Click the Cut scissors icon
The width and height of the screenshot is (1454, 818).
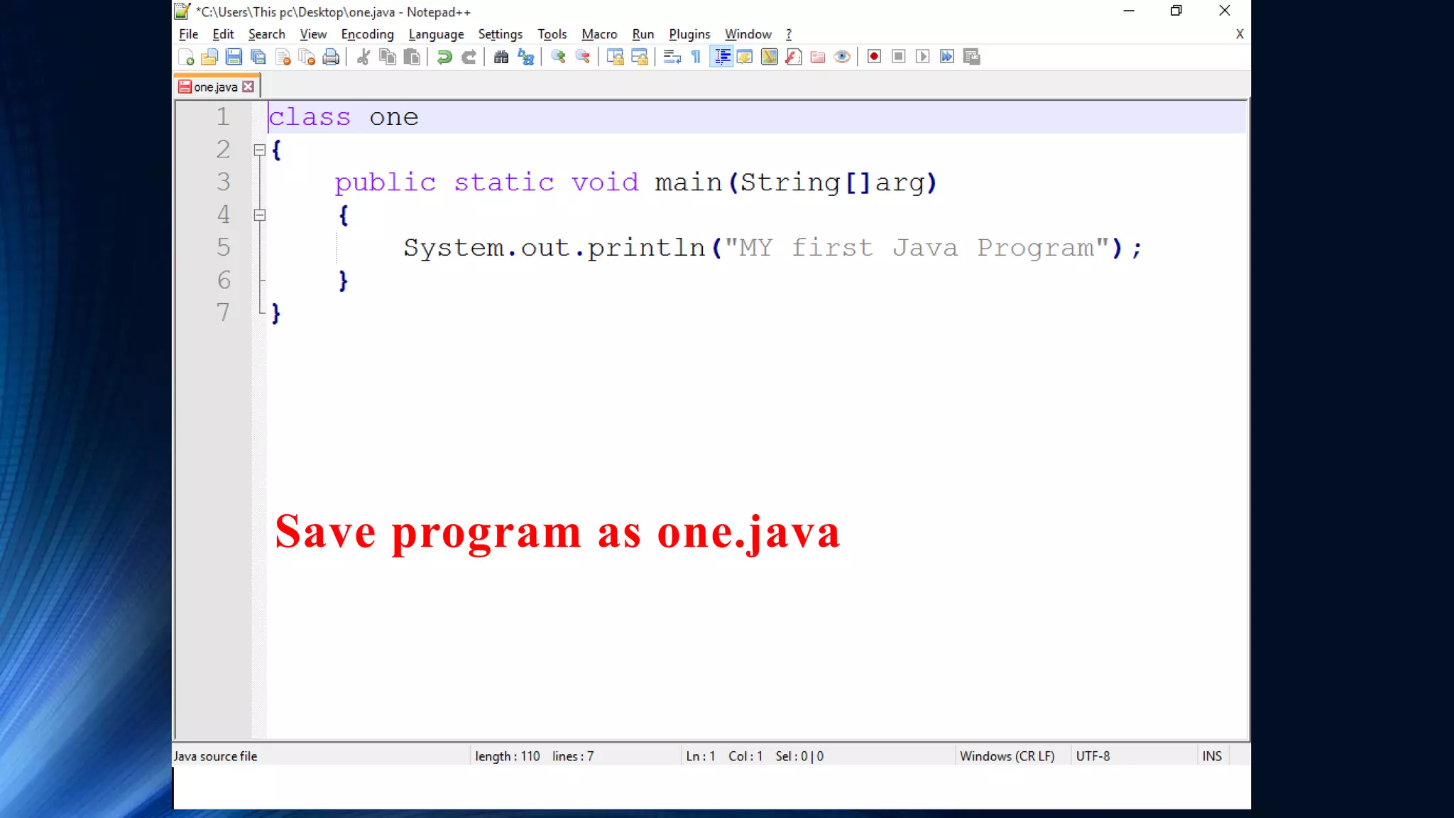pyautogui.click(x=363, y=57)
